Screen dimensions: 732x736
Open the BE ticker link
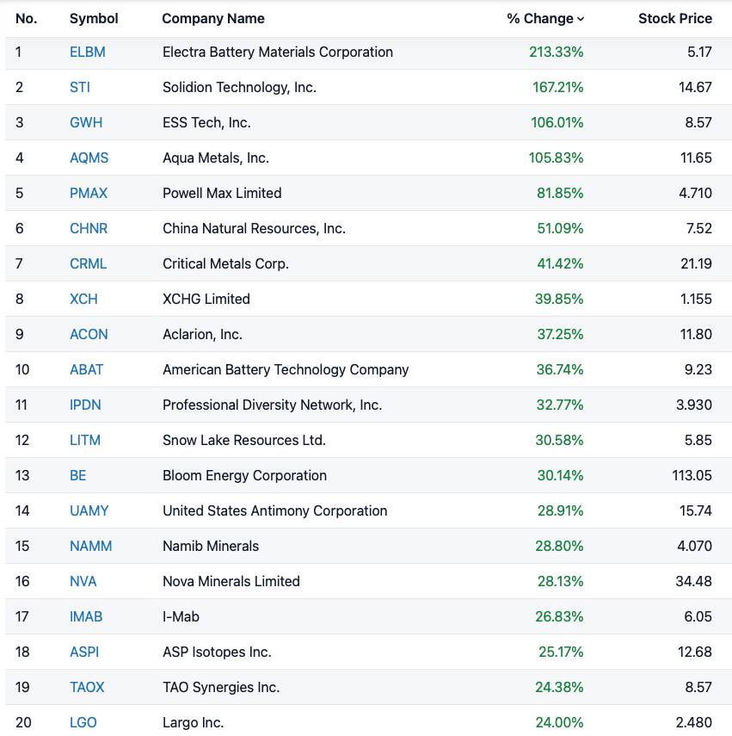[78, 475]
